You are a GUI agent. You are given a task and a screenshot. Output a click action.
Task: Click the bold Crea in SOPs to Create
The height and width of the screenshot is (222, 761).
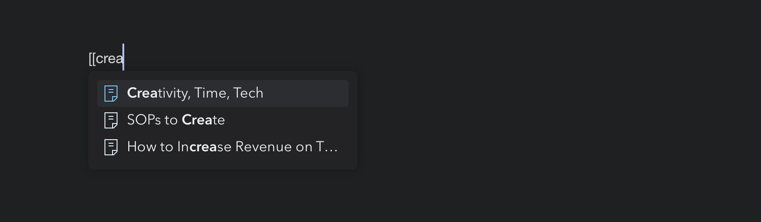(x=197, y=120)
